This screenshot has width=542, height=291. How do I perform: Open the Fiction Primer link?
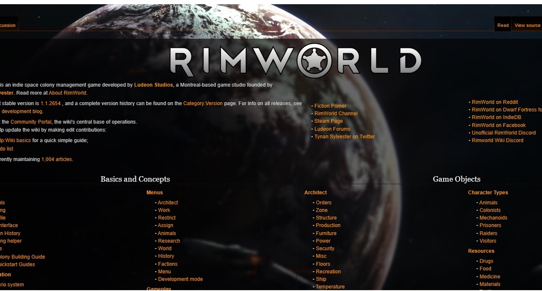point(330,106)
